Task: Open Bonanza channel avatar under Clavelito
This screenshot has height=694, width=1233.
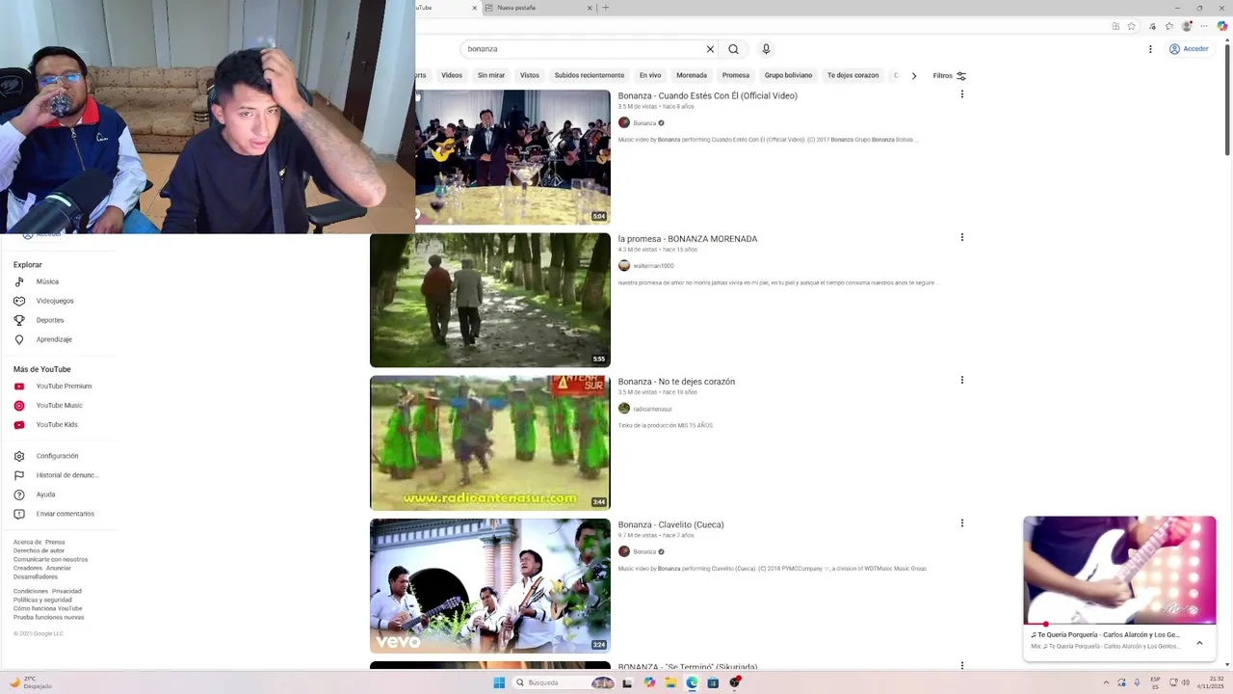Action: (x=624, y=551)
